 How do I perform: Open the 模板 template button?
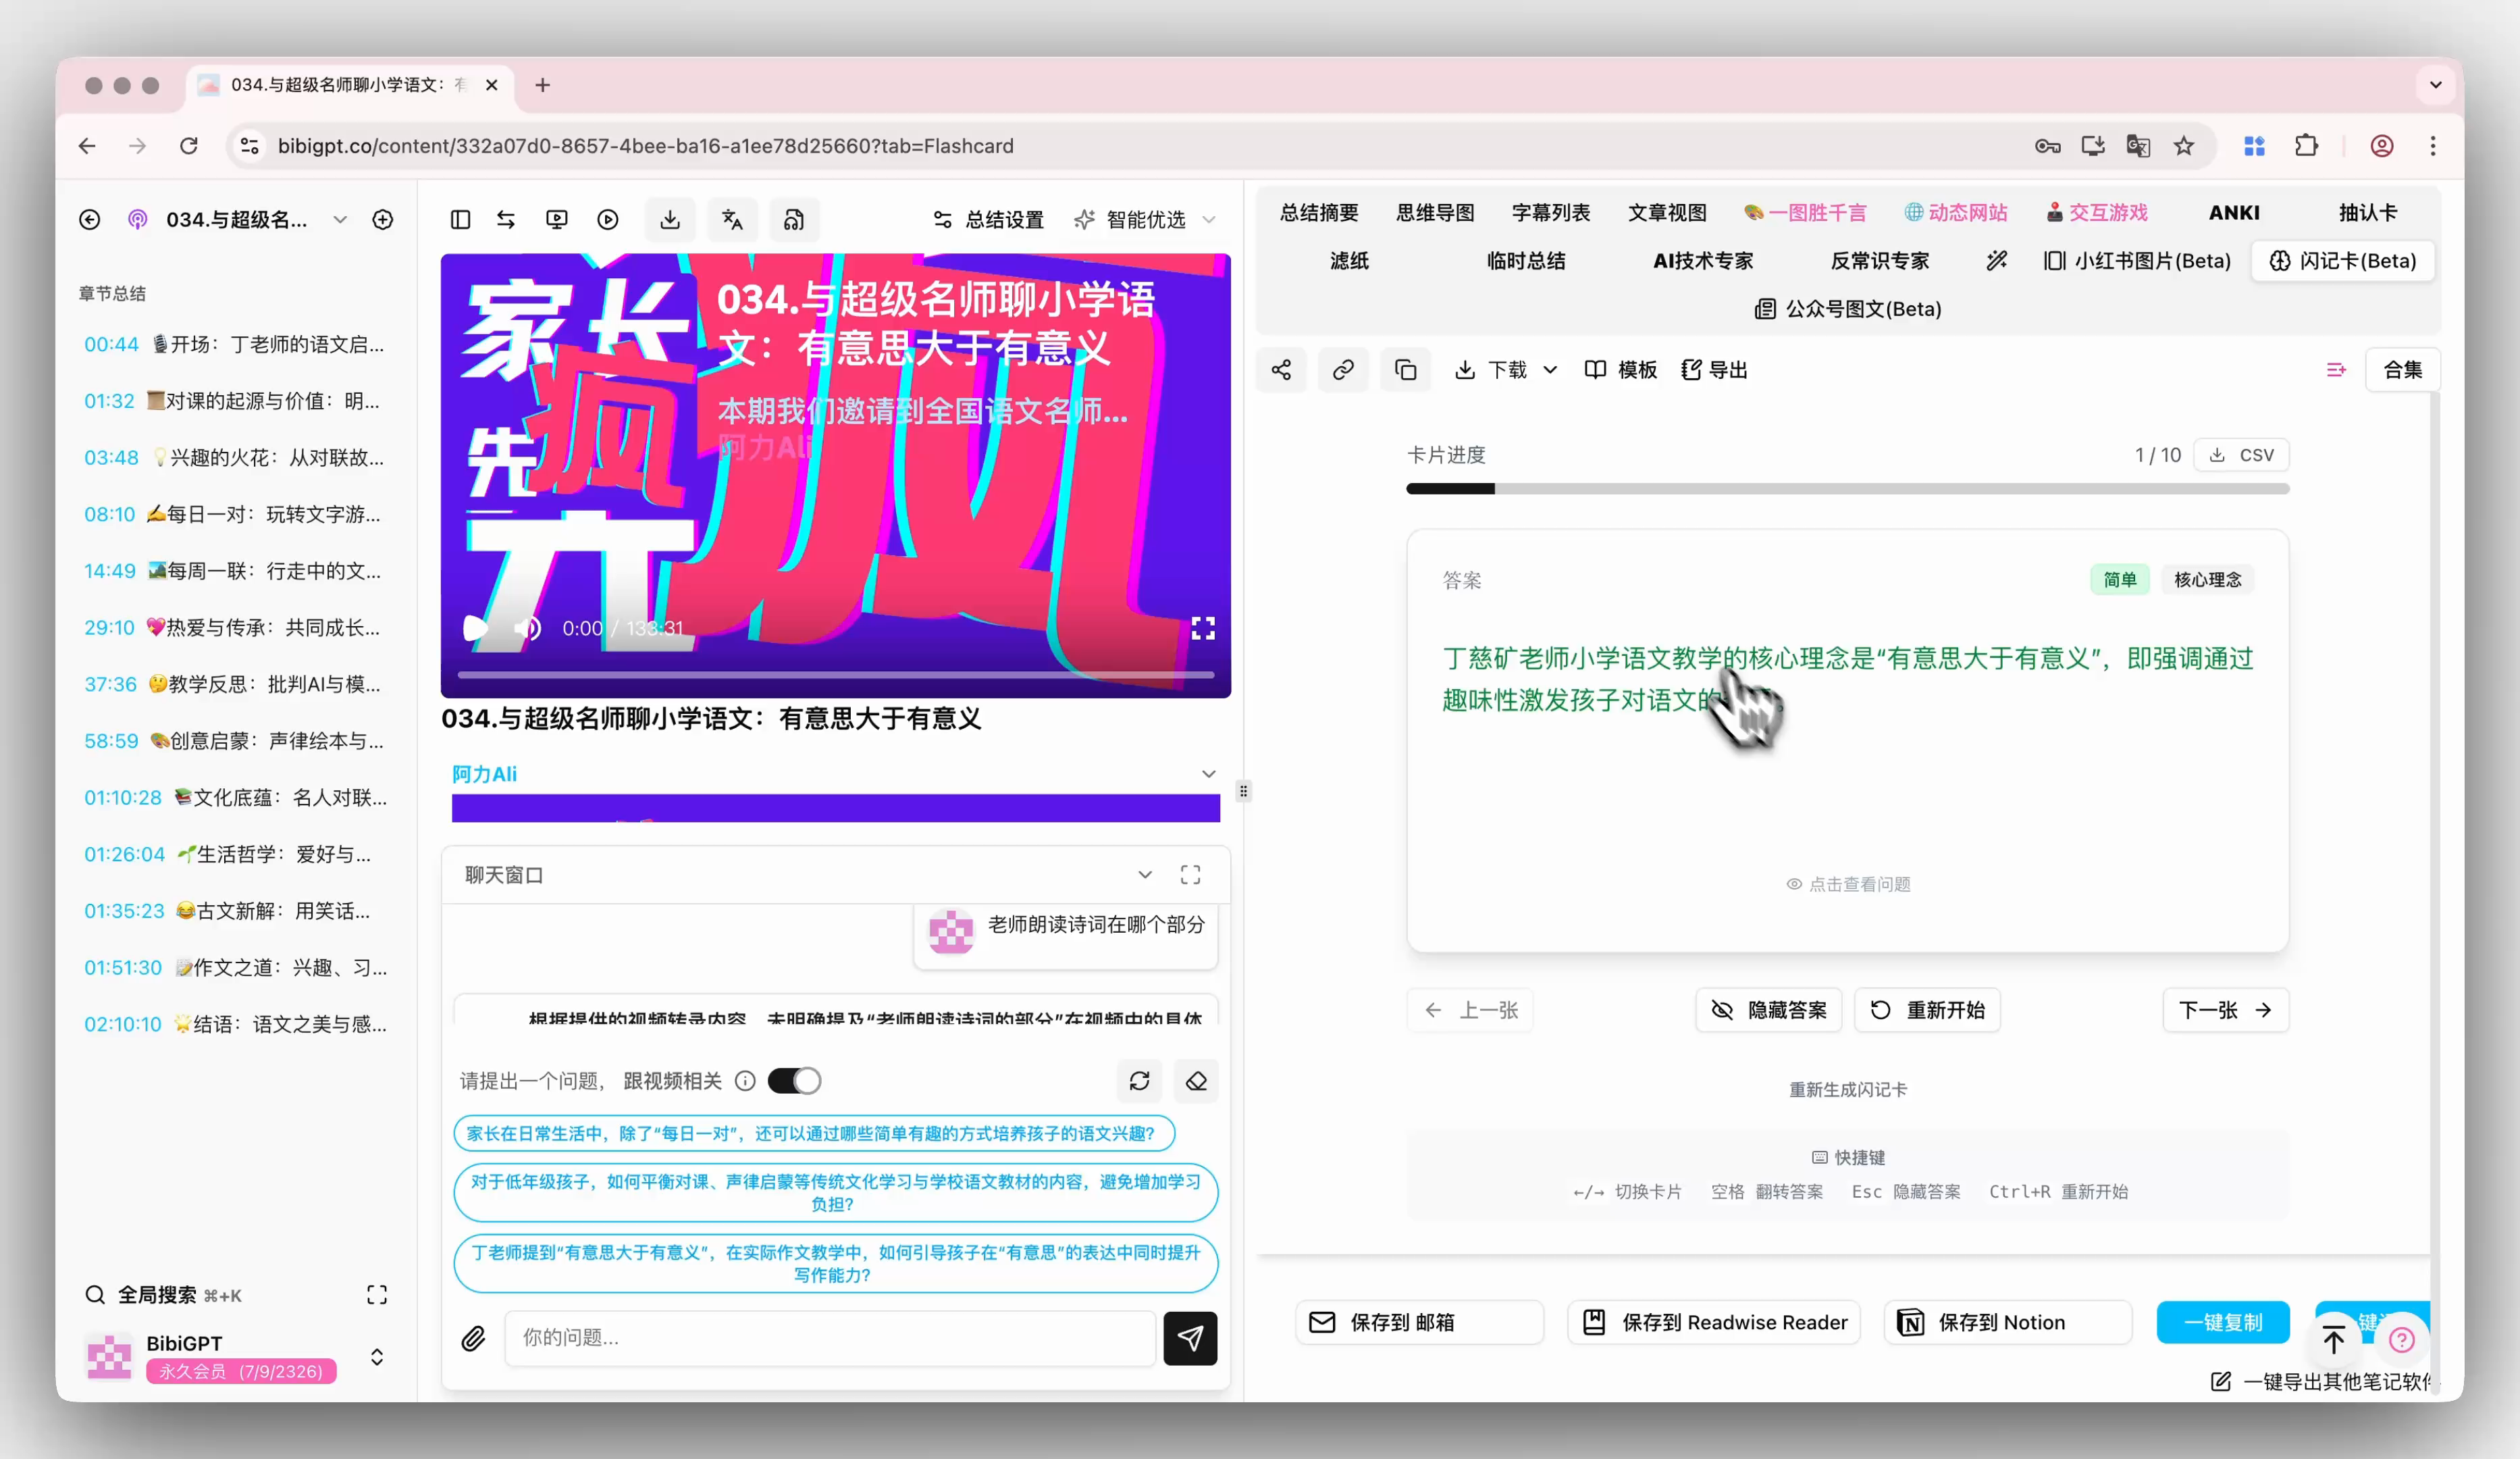(1621, 370)
